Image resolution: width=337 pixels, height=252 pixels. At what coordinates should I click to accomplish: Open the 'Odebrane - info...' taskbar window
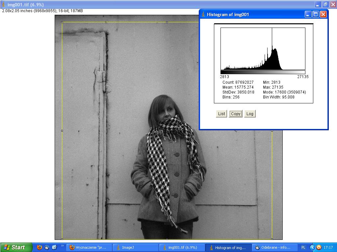[274, 247]
